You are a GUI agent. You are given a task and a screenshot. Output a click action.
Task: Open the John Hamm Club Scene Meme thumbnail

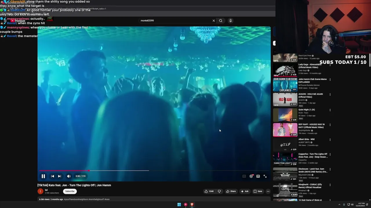click(285, 85)
